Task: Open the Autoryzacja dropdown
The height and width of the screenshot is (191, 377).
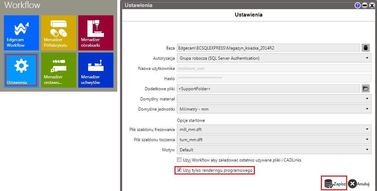Action: [x=274, y=58]
